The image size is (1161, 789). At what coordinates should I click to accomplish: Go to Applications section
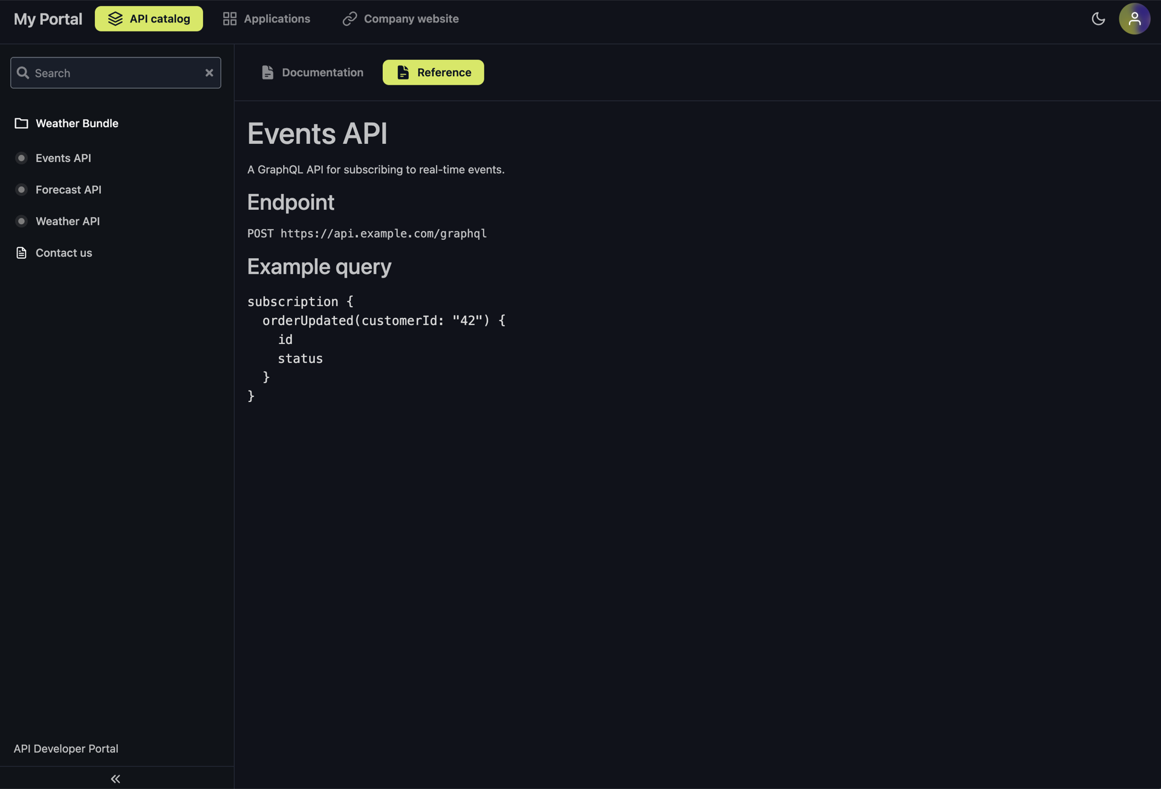(x=266, y=19)
